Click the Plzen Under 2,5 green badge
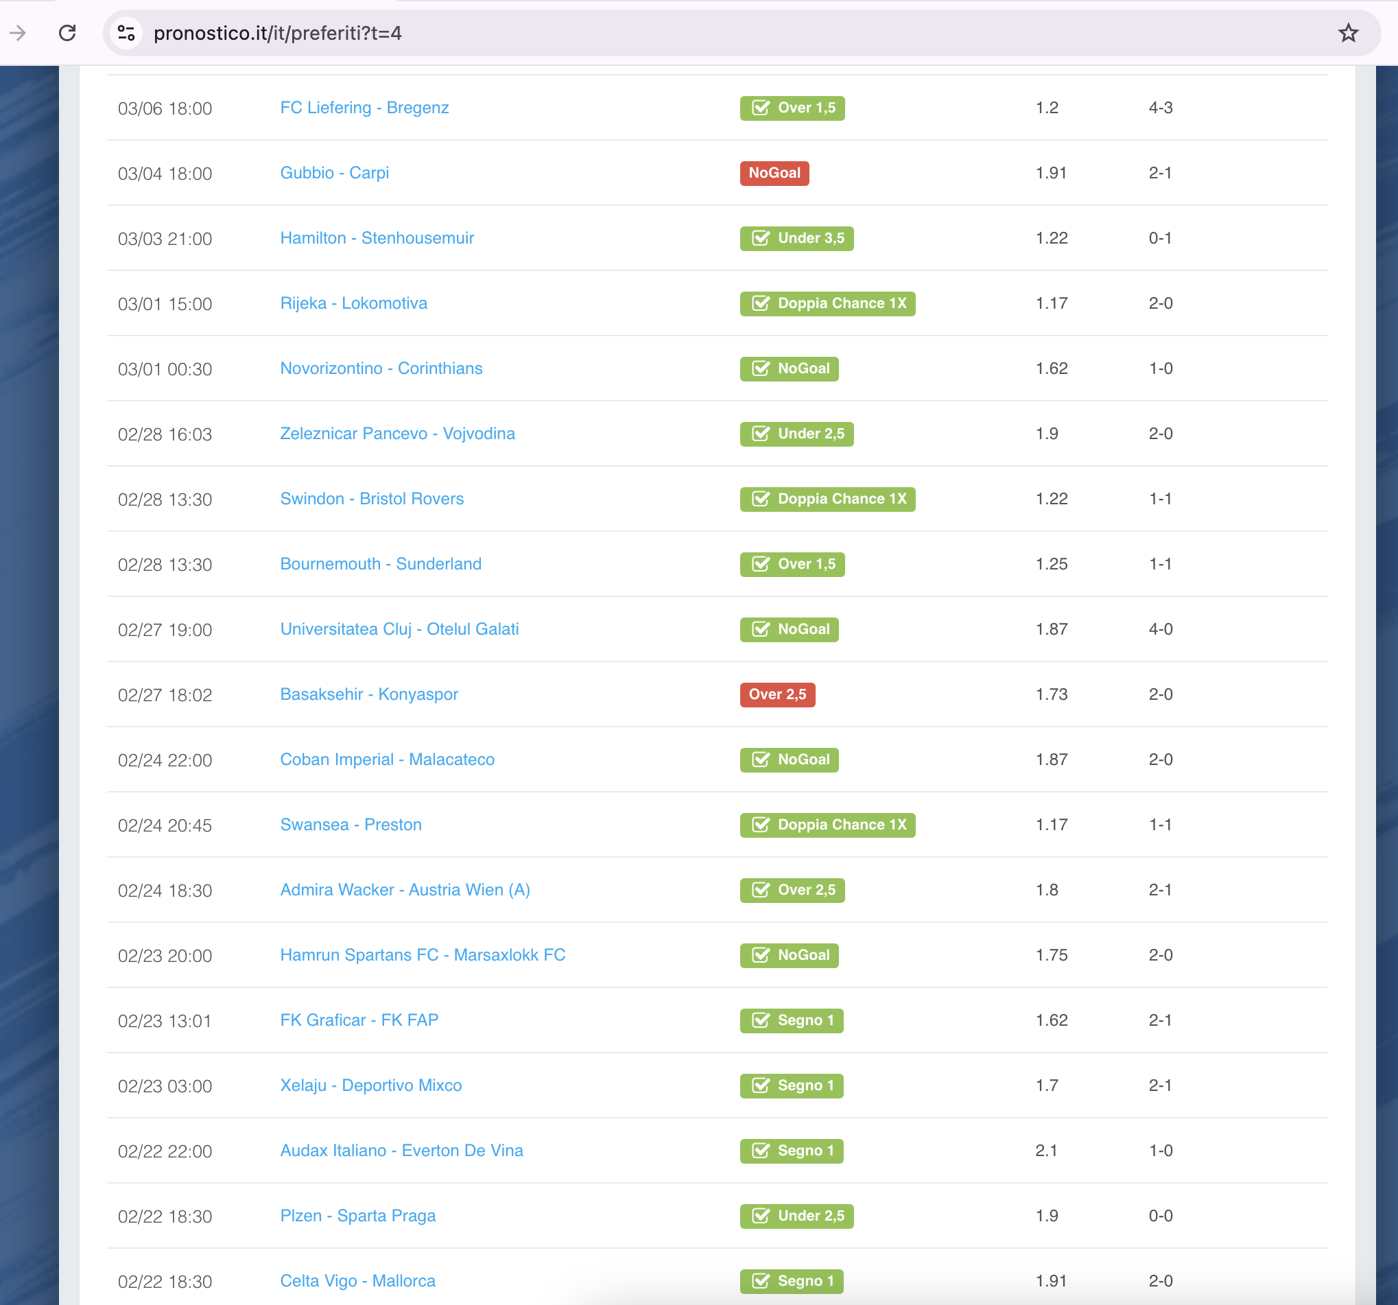The width and height of the screenshot is (1398, 1305). pos(796,1216)
